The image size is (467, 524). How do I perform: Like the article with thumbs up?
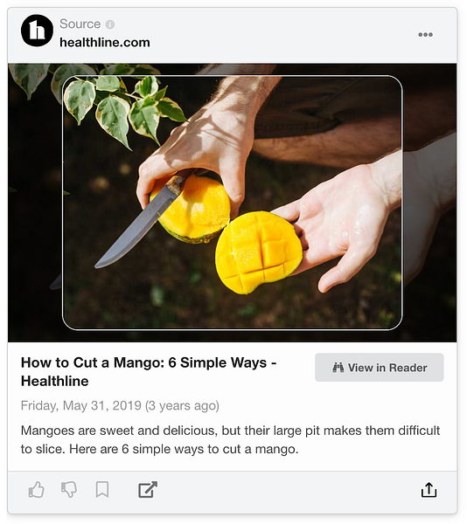[x=36, y=490]
